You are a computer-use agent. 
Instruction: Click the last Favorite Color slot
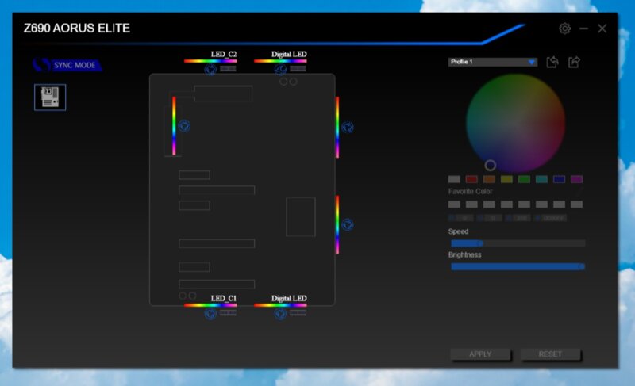click(x=576, y=204)
